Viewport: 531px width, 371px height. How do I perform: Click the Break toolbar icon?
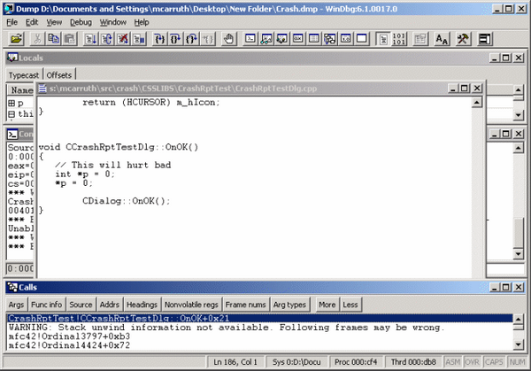coord(139,39)
